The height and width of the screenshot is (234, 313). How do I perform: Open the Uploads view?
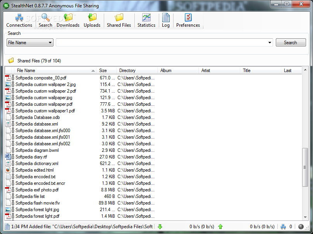tap(92, 21)
